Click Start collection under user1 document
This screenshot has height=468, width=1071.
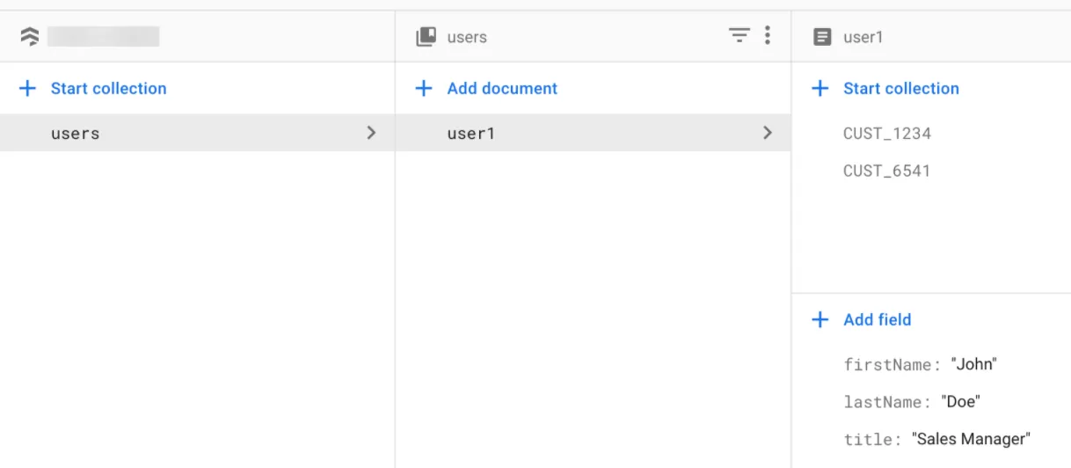pyautogui.click(x=900, y=88)
